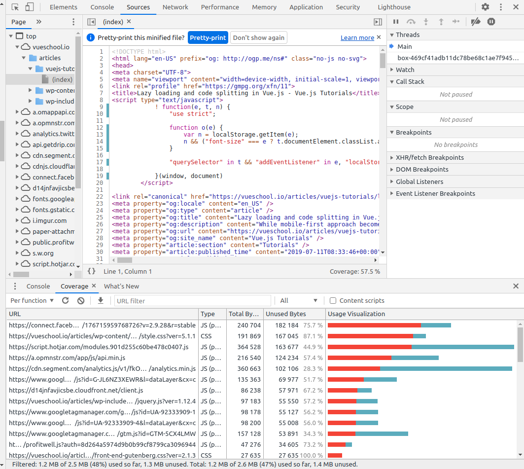
Task: Reload and start coverage recording
Action: click(66, 300)
